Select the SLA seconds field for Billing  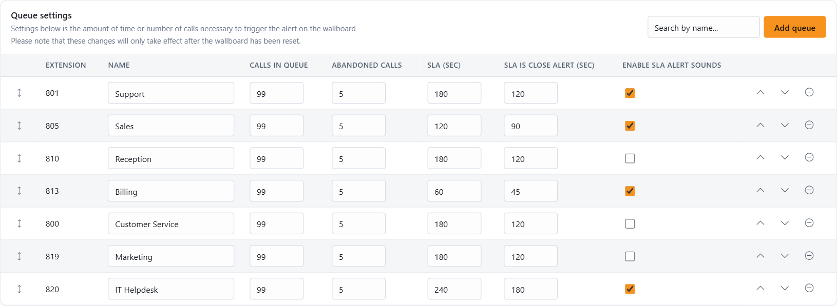coord(454,191)
